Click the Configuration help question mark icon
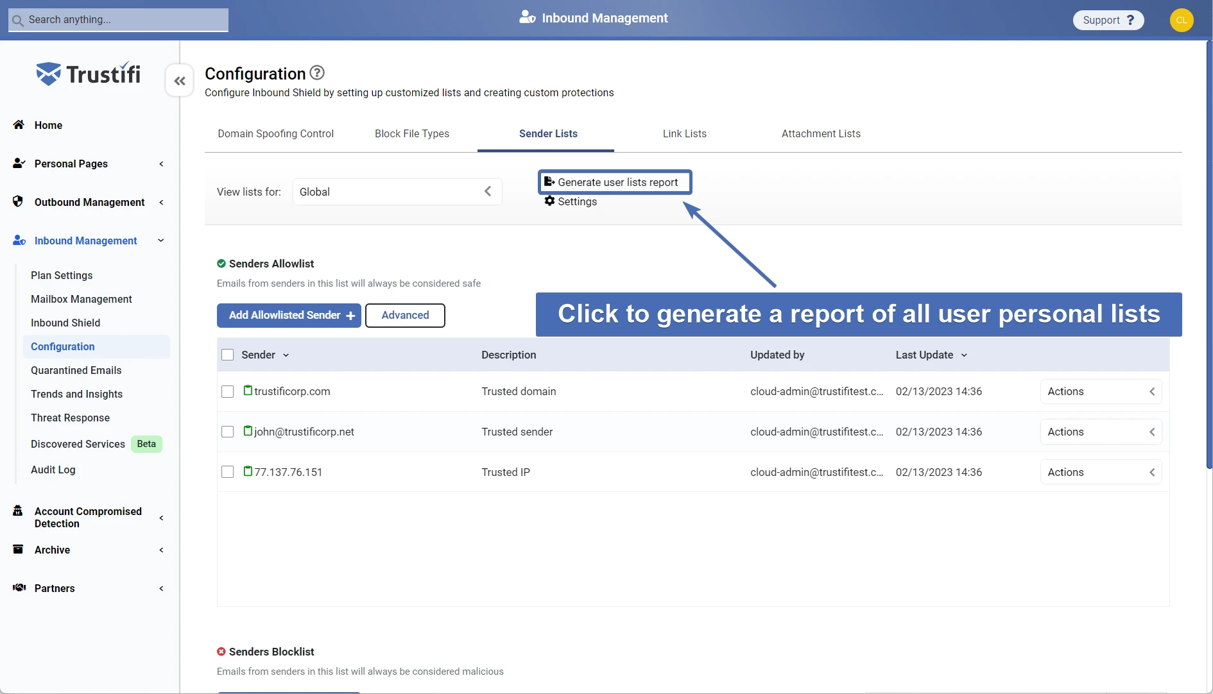This screenshot has height=694, width=1213. [x=317, y=72]
